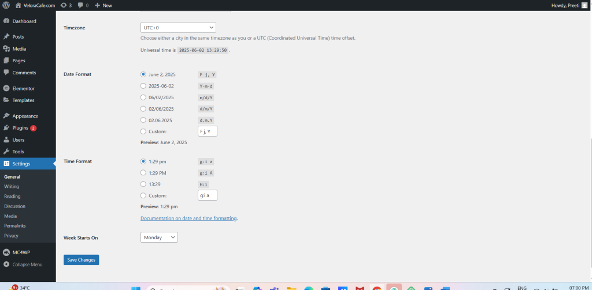Open the taskbar clock showing 07:00 PM
592x290 pixels.
pyautogui.click(x=578, y=287)
